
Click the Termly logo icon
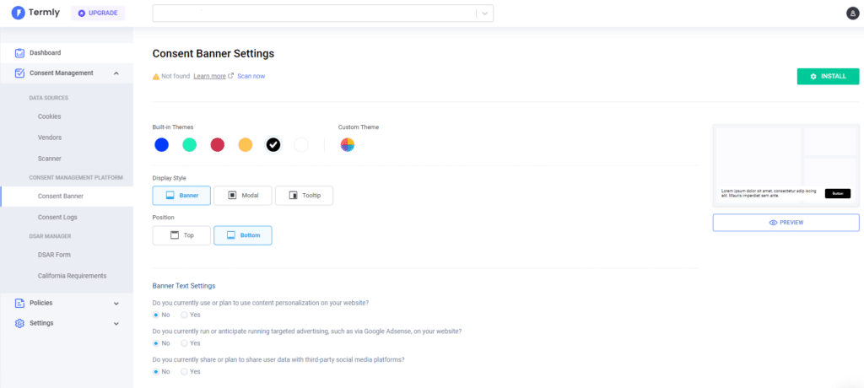(x=18, y=13)
